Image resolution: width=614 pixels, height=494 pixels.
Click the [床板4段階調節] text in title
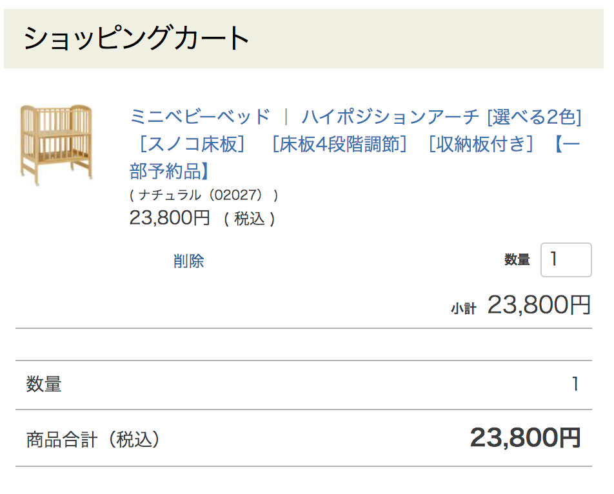pyautogui.click(x=339, y=144)
